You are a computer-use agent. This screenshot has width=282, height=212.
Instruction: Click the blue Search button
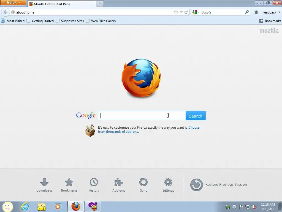click(196, 116)
